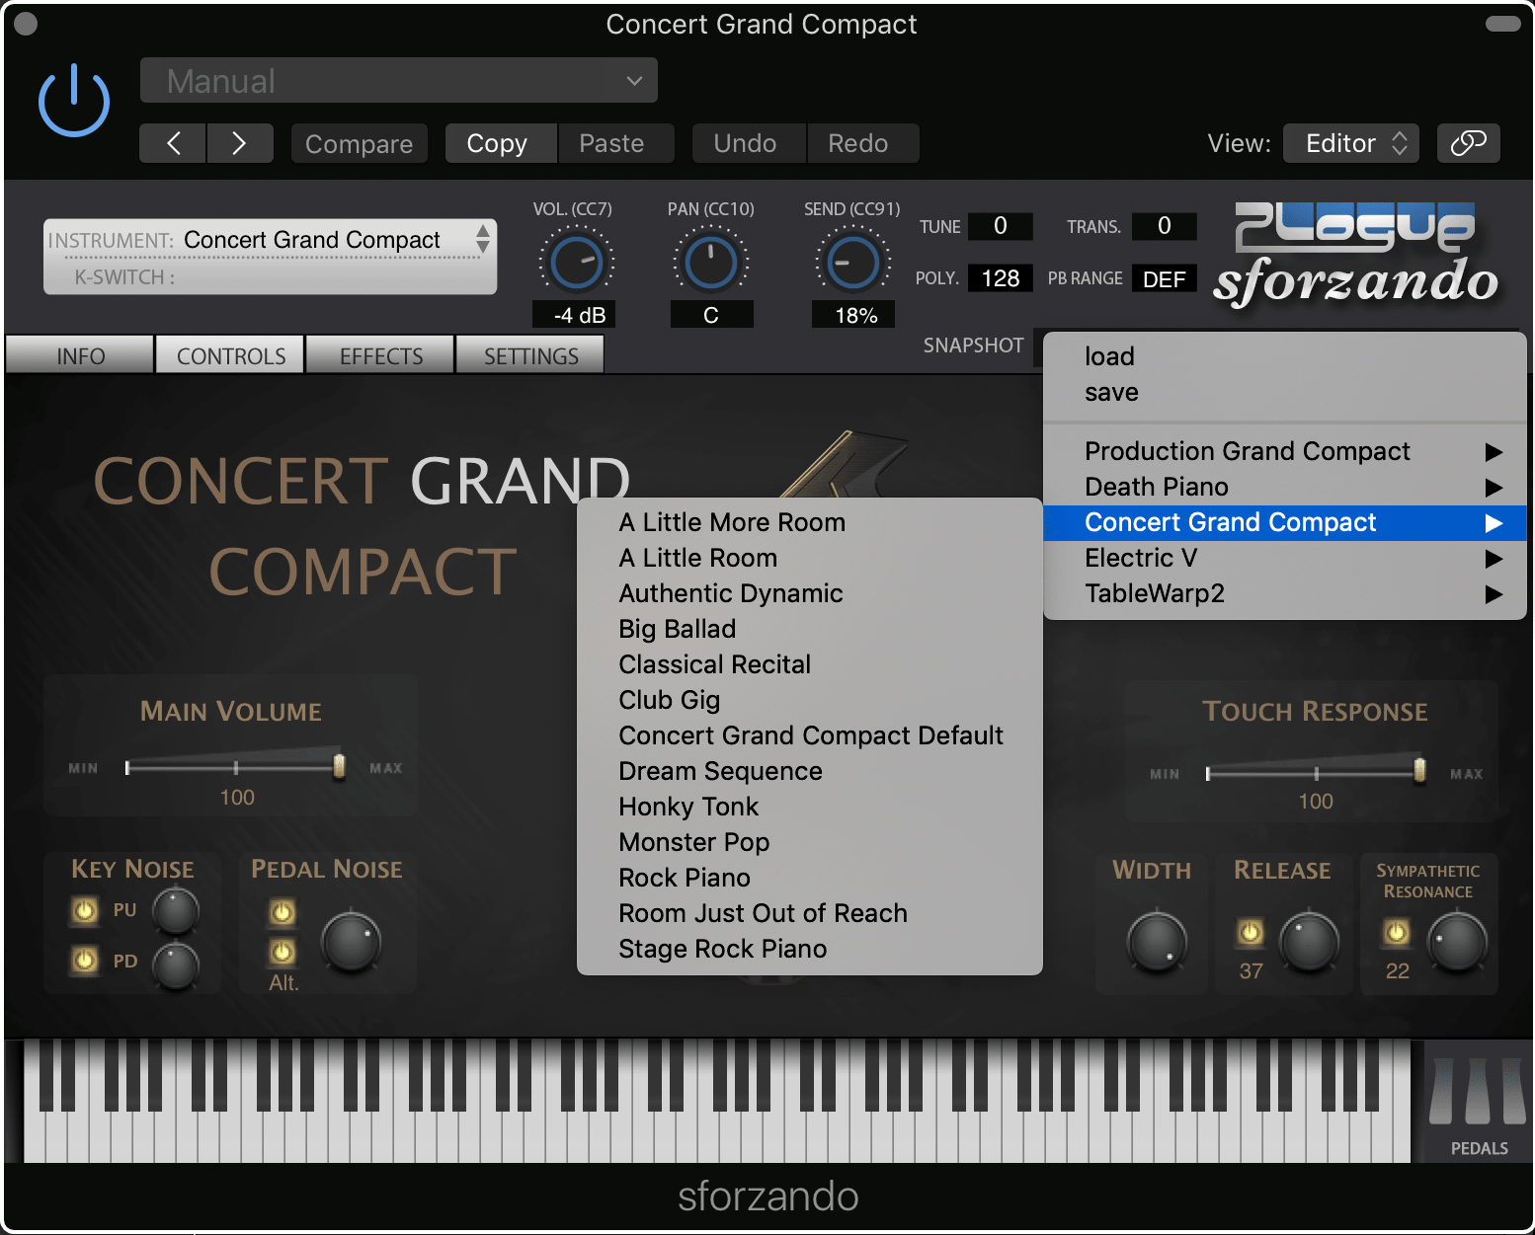Select the Stage Rock Piano snapshot
This screenshot has width=1535, height=1235.
(810, 949)
